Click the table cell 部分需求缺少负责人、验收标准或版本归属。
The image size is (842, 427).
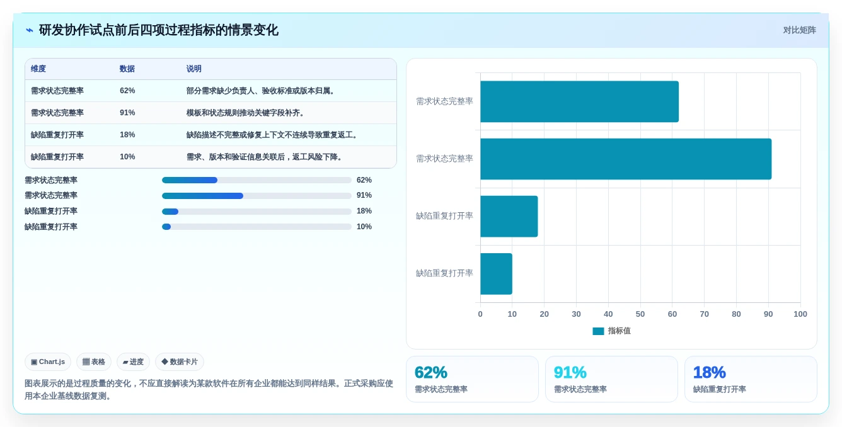[262, 91]
